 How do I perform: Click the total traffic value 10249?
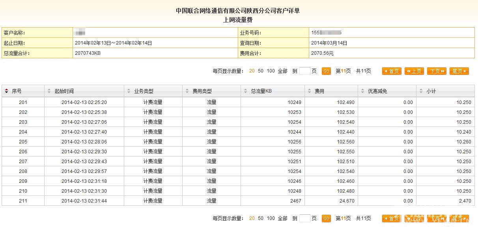click(294, 102)
